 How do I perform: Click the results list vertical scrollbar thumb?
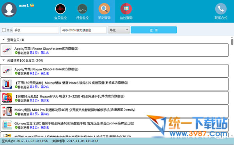pos(232,42)
